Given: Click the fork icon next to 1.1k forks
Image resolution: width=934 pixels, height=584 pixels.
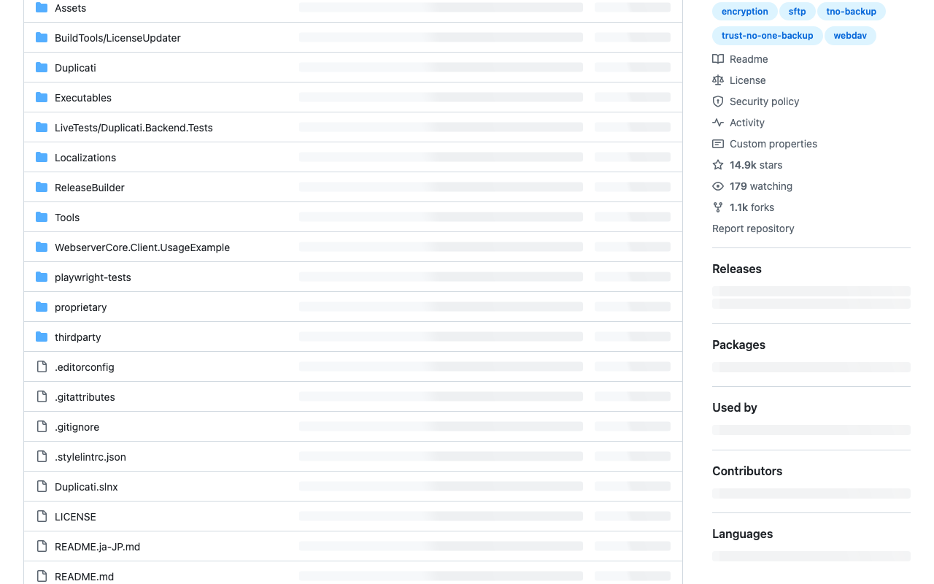Looking at the screenshot, I should (x=718, y=207).
